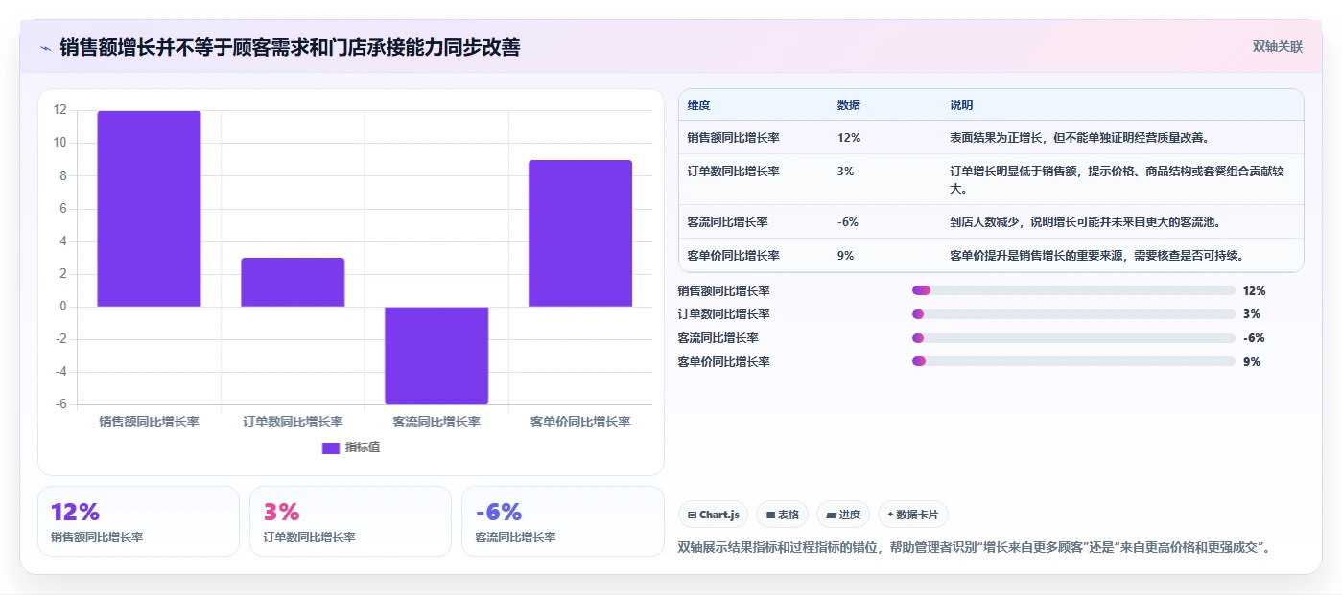Click the 数据 table column header

point(849,105)
